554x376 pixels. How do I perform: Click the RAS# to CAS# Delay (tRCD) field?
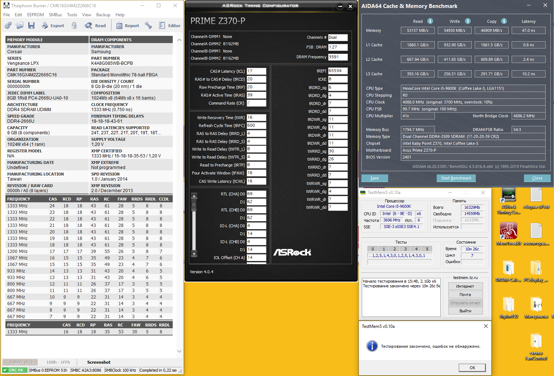point(256,79)
